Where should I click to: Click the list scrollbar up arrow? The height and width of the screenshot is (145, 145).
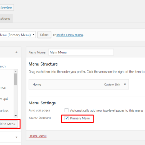pyautogui.click(x=16, y=71)
